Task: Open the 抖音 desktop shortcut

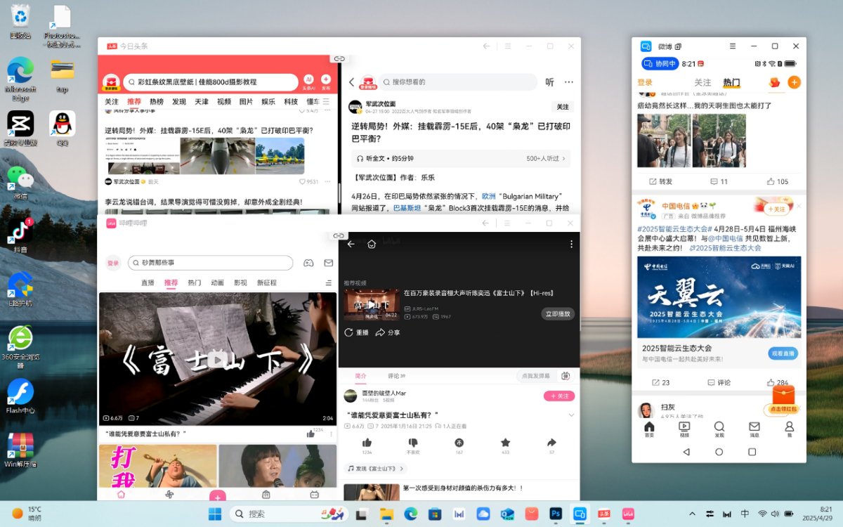Action: pos(20,234)
